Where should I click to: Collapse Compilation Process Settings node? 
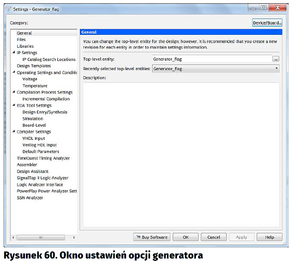(x=14, y=92)
